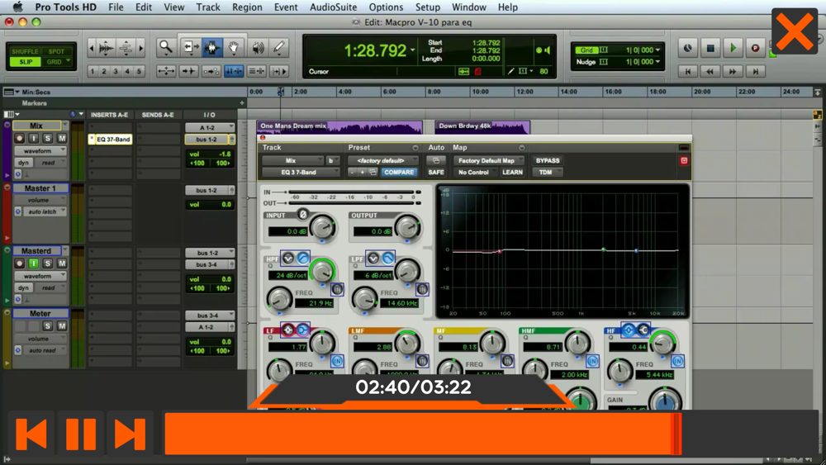Click the orange video progress bar

click(x=423, y=434)
